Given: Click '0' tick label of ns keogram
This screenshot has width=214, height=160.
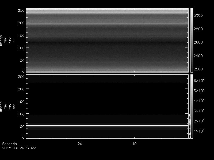Looking at the screenshot, I should pos(24,71).
